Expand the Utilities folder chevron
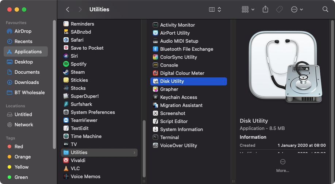This screenshot has height=184, width=335. point(134,152)
